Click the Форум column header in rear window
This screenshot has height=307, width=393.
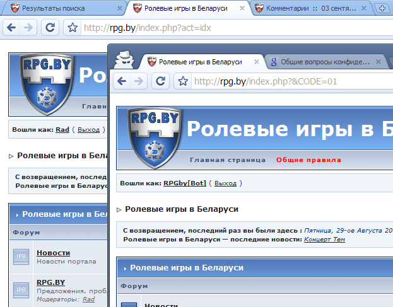tap(26, 233)
